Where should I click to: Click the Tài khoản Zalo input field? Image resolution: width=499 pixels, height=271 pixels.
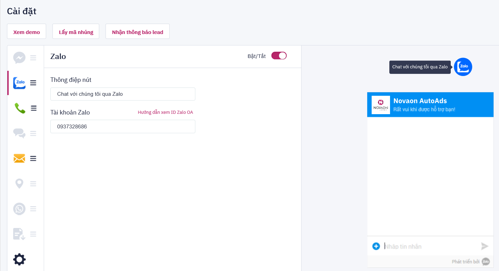click(x=123, y=127)
